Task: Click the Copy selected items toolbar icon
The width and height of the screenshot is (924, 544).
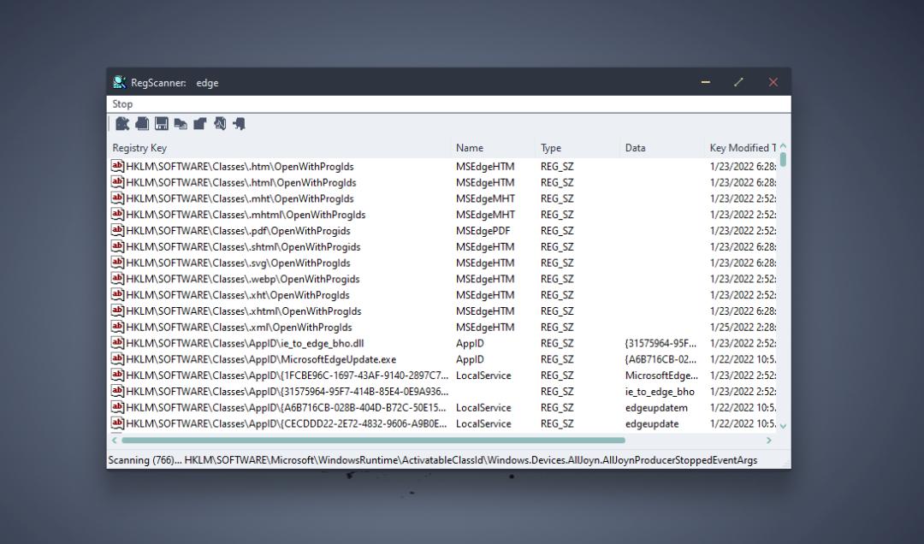Action: 181,124
